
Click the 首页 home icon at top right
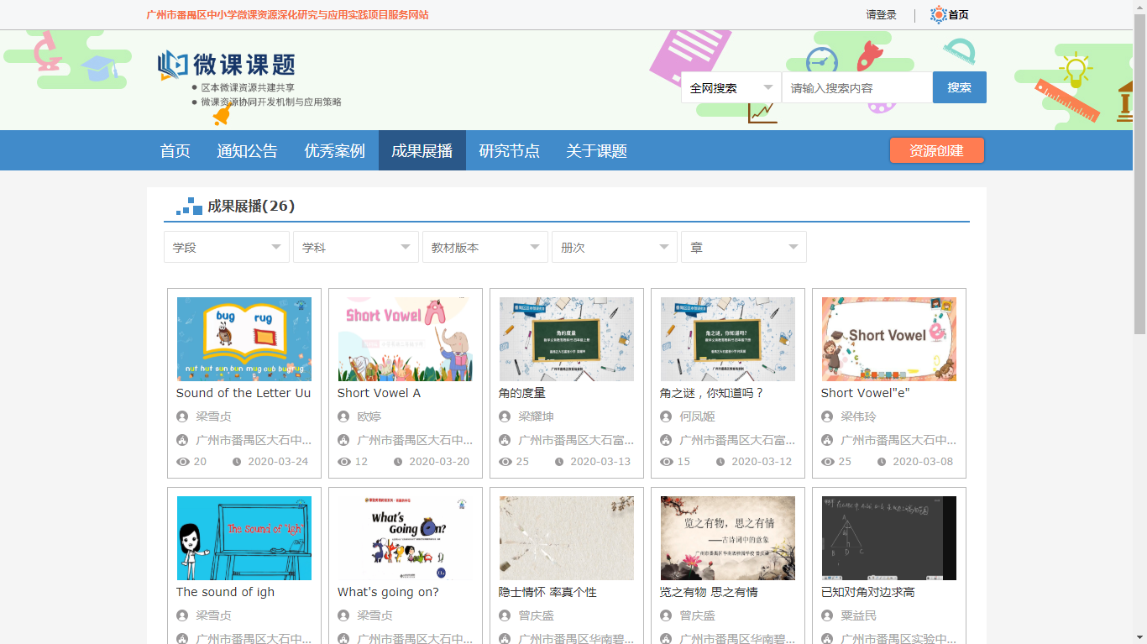click(x=939, y=14)
